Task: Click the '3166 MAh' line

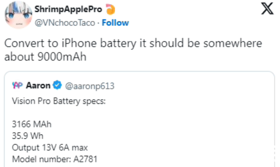Action: point(32,125)
